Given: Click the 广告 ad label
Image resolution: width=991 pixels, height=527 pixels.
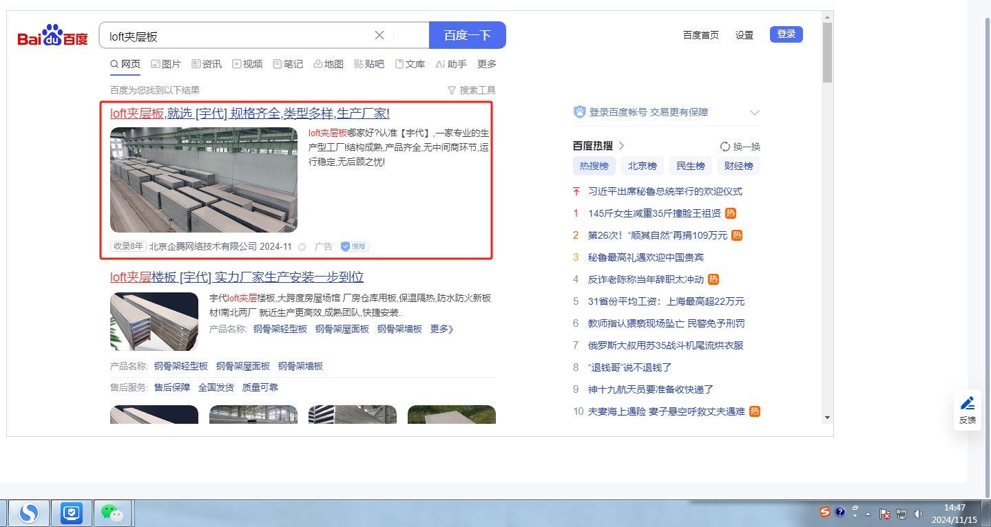Looking at the screenshot, I should (x=324, y=246).
